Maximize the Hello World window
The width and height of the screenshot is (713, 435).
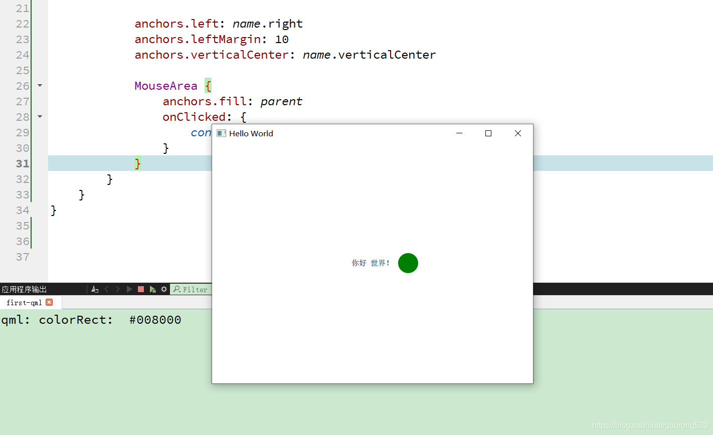coord(488,133)
